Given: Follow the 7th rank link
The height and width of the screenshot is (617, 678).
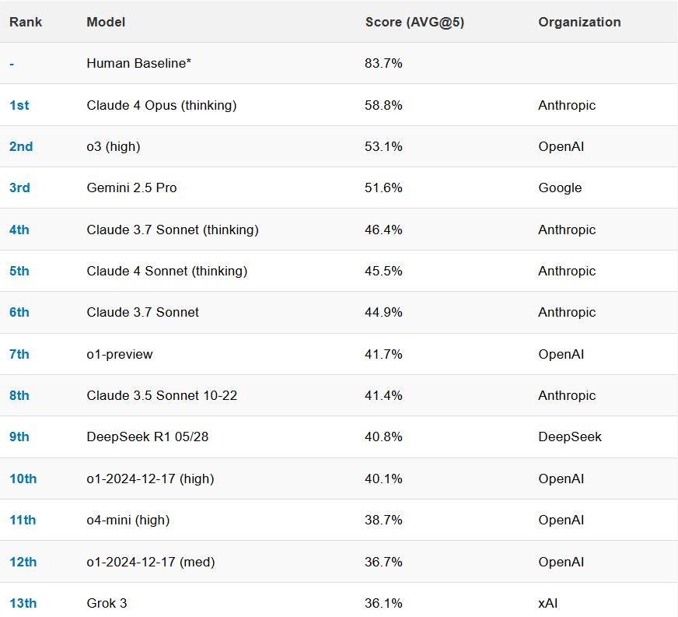Looking at the screenshot, I should [19, 354].
